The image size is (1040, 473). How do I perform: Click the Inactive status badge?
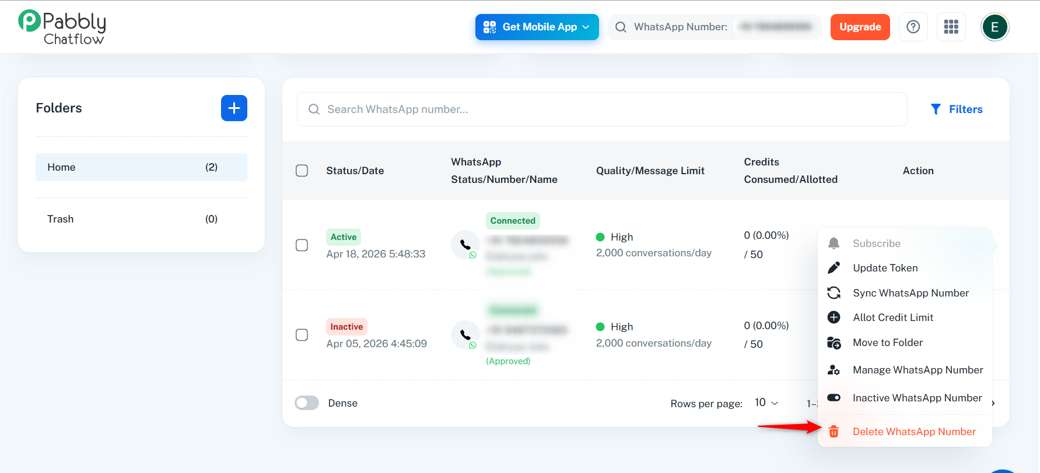[x=346, y=327]
